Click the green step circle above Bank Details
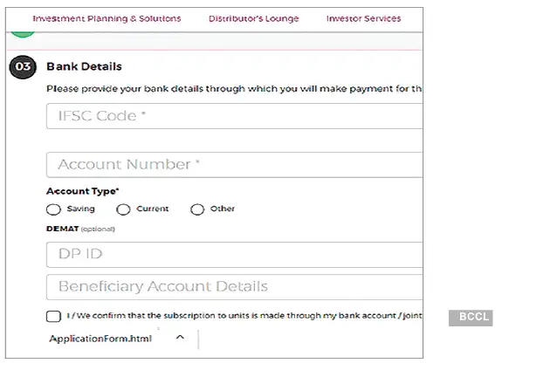The image size is (550, 370). click(x=23, y=32)
